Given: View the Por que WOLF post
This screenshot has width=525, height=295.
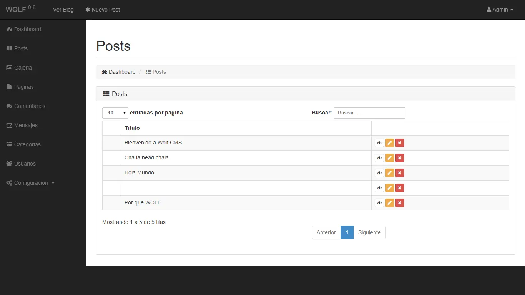Looking at the screenshot, I should tap(379, 203).
